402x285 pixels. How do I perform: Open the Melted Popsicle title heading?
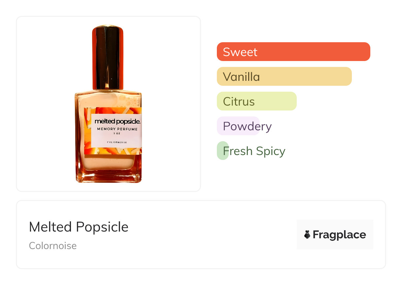(79, 227)
